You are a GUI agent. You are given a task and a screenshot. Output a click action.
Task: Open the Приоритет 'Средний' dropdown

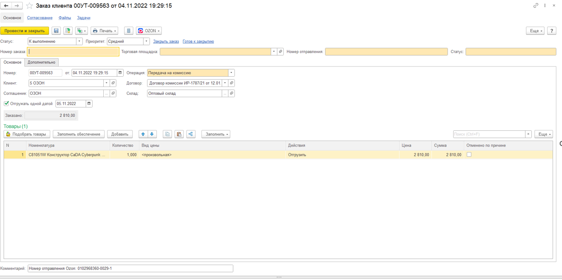click(146, 41)
